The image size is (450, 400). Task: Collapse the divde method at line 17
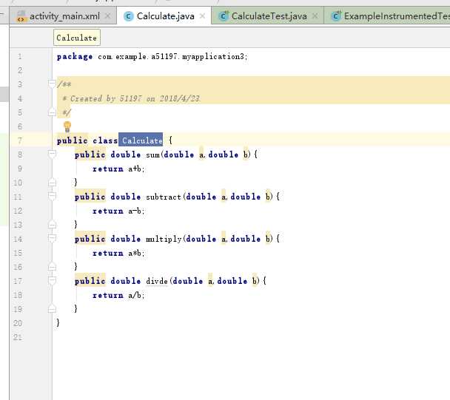pyautogui.click(x=52, y=280)
